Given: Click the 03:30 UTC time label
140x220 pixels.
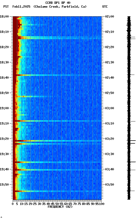Looking at the screenshot, I should point(110,154).
